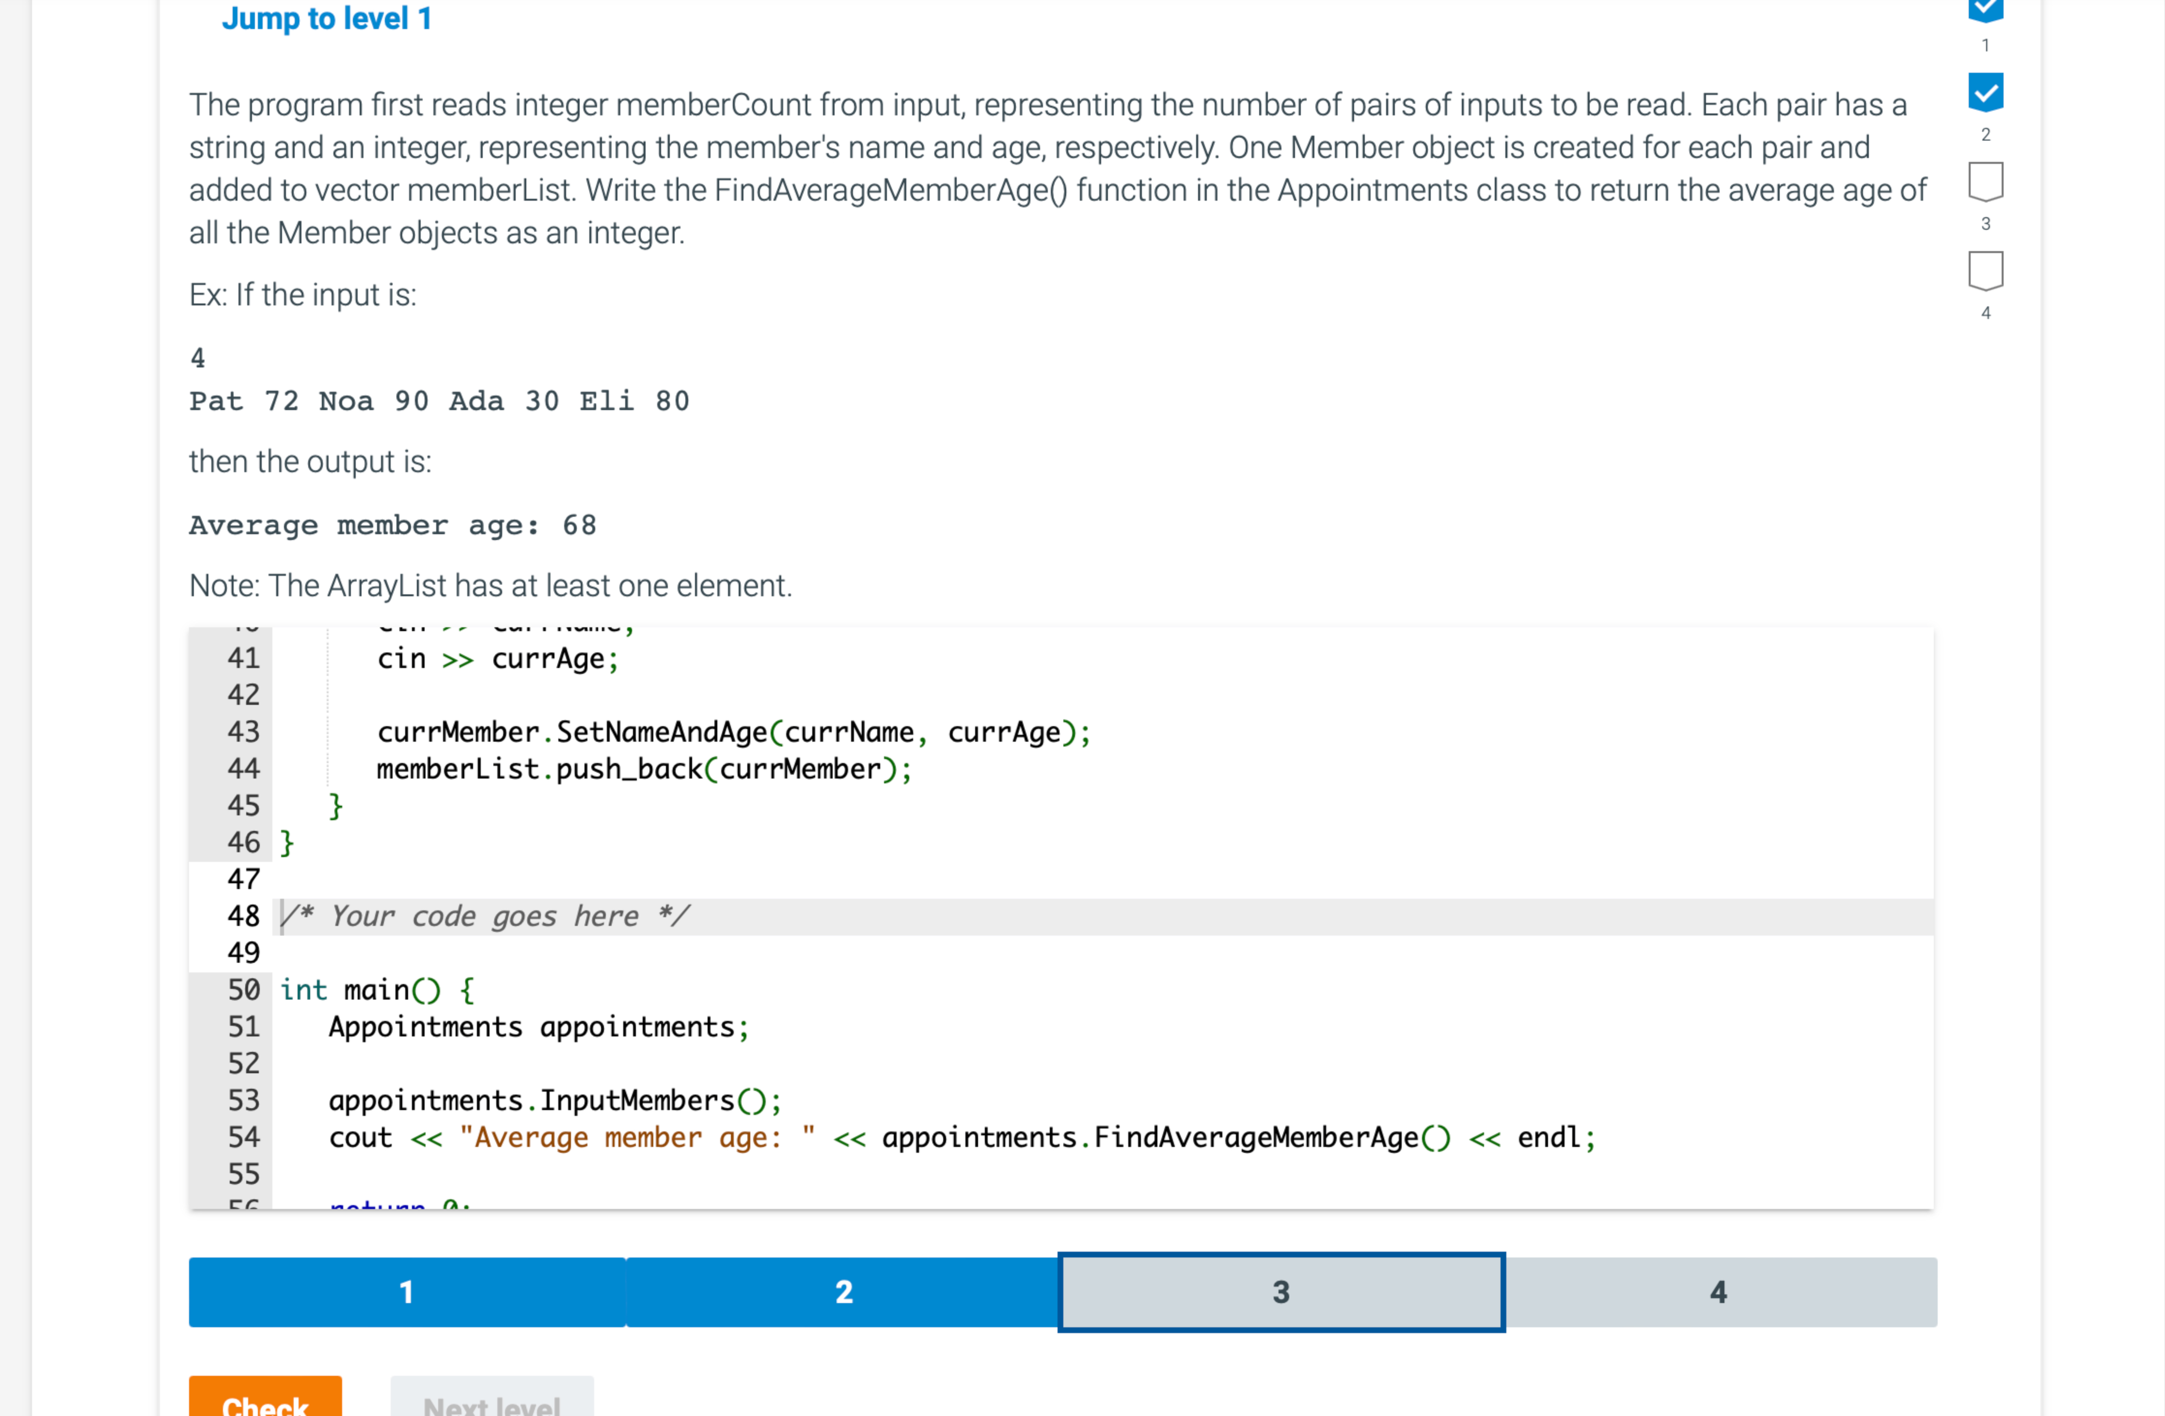Image resolution: width=2165 pixels, height=1416 pixels.
Task: Switch to level 1 segment
Action: pos(406,1291)
